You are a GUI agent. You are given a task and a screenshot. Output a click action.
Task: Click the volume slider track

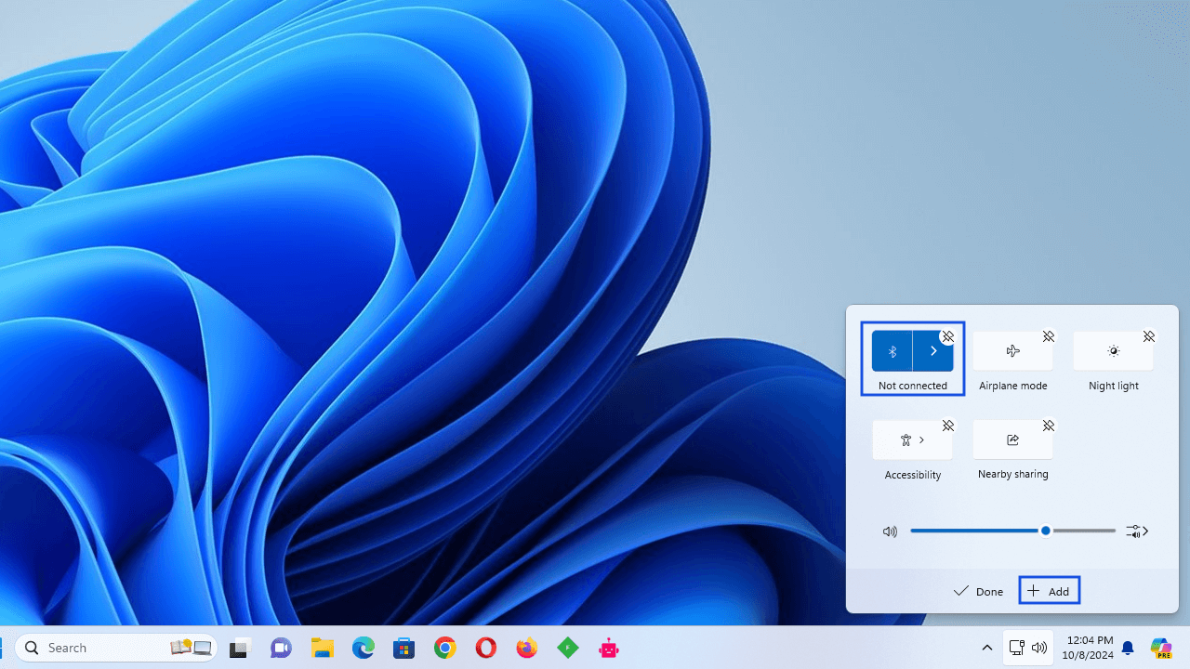pyautogui.click(x=976, y=531)
